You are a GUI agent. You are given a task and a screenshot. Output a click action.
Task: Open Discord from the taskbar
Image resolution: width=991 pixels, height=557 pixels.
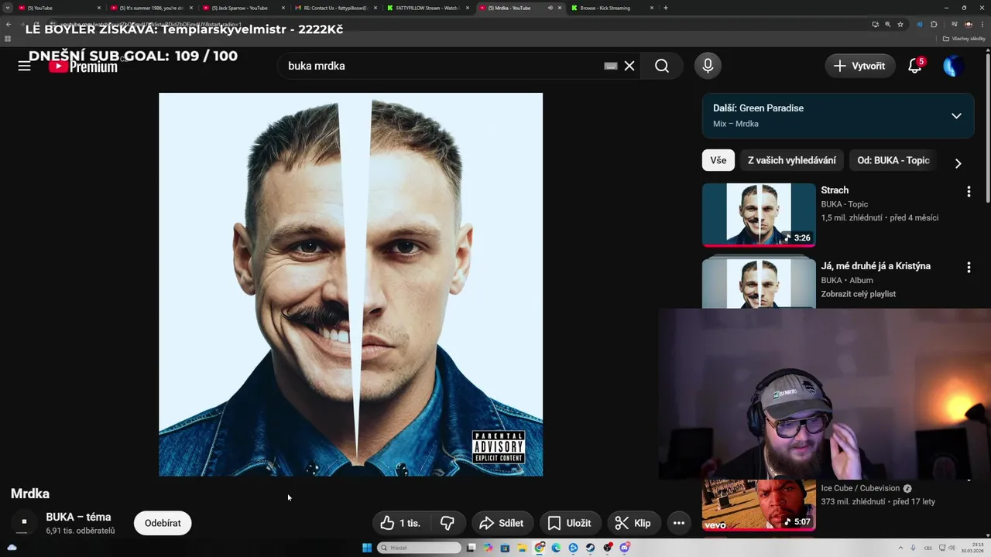[625, 548]
